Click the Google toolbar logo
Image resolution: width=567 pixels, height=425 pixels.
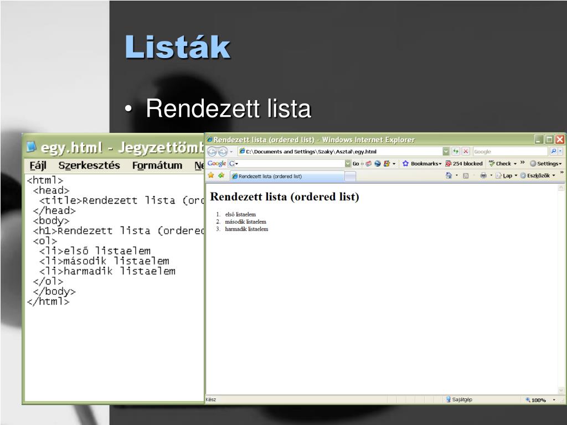click(x=217, y=163)
